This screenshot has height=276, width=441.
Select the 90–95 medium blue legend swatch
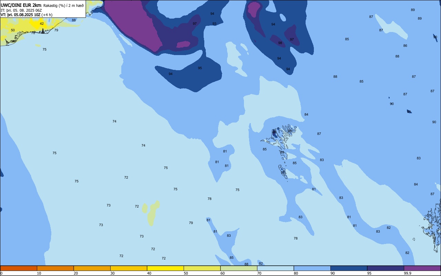(349, 268)
